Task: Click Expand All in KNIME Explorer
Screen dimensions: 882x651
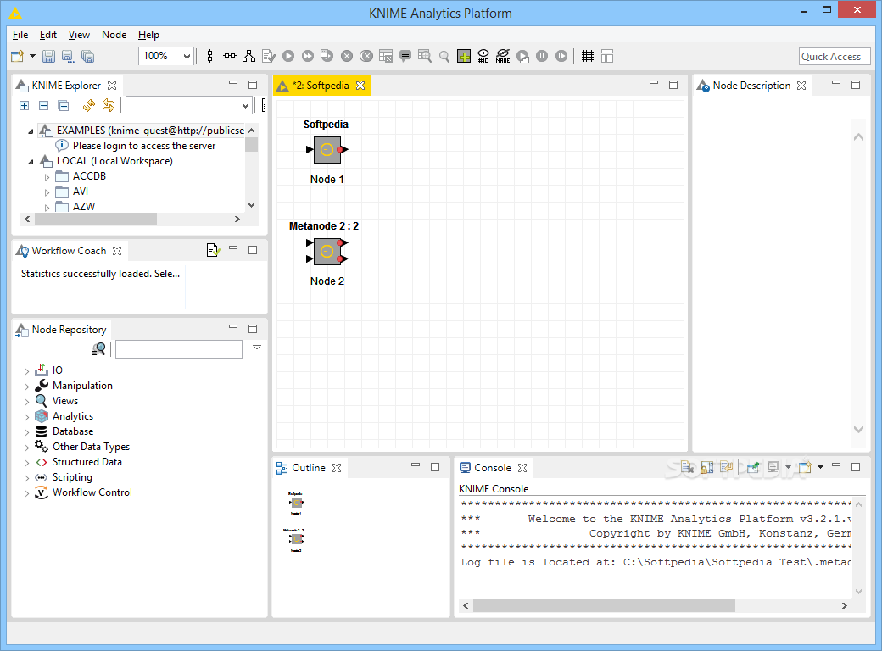Action: click(25, 105)
